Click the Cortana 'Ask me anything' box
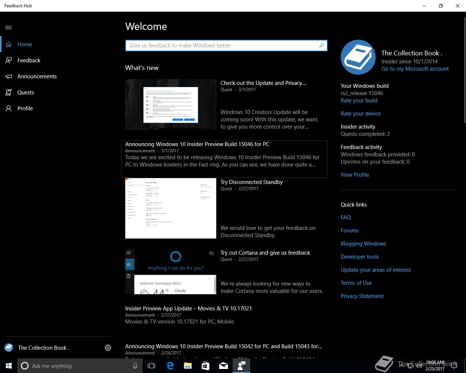 pos(79,366)
